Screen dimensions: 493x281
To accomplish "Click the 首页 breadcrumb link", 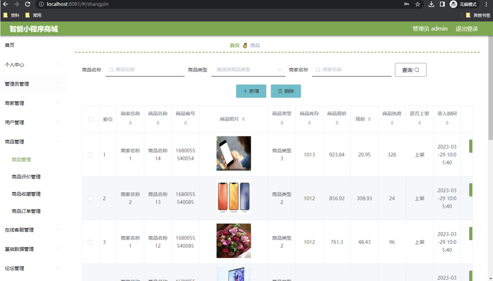I will pyautogui.click(x=235, y=46).
